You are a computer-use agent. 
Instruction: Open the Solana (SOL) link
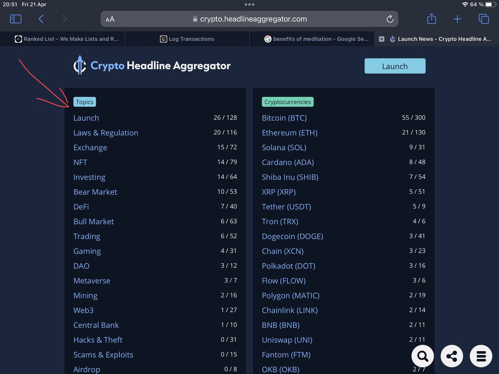click(284, 148)
